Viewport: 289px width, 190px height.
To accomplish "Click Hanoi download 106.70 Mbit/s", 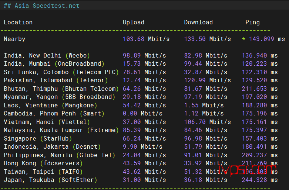I will 207,122.
